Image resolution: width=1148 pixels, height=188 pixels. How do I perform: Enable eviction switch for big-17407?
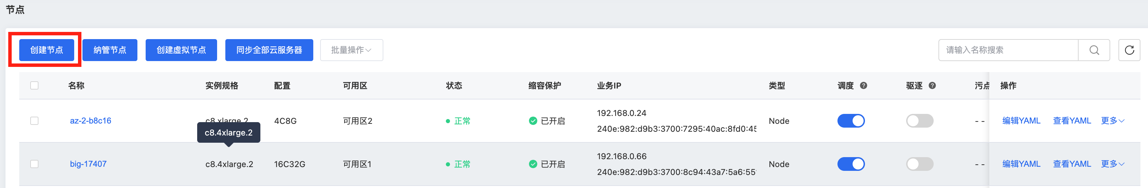pyautogui.click(x=919, y=164)
